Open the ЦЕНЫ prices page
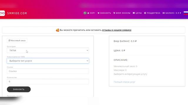 pyautogui.click(x=137, y=13)
